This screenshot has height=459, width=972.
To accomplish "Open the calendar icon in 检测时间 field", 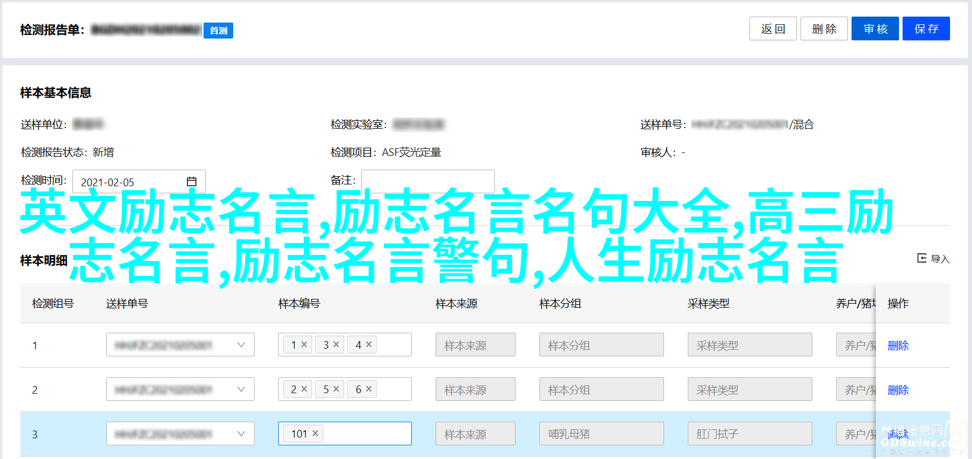I will tap(192, 181).
